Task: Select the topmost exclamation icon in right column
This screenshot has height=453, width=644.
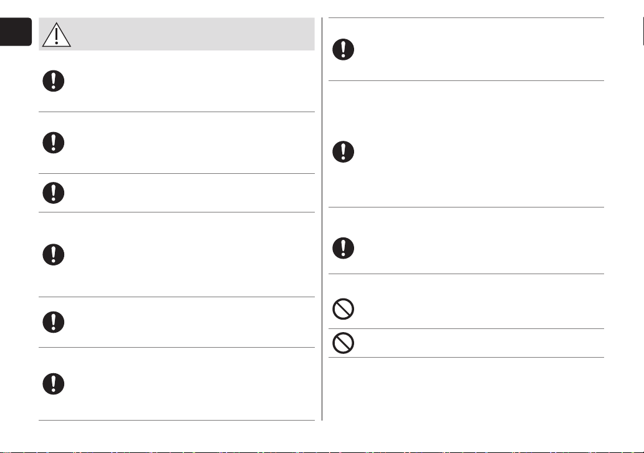Action: [344, 50]
